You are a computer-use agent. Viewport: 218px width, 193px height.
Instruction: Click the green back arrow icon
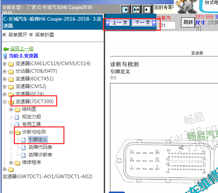point(6,49)
